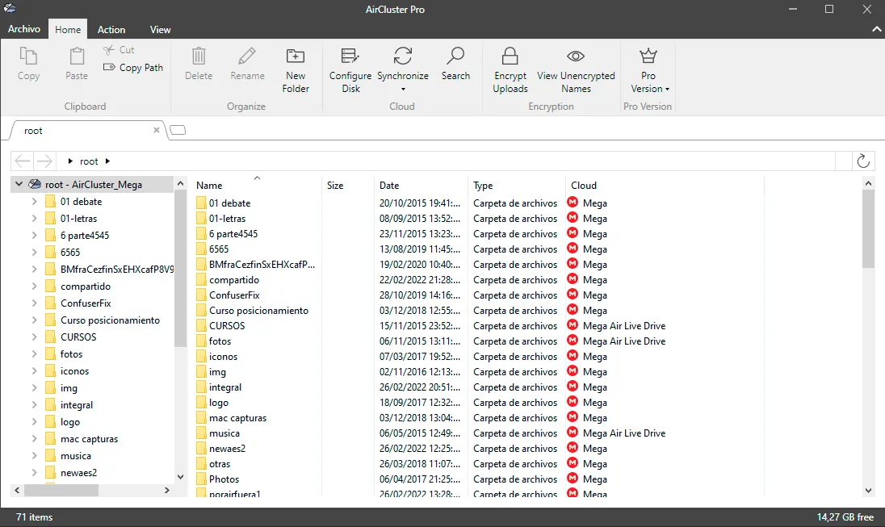The width and height of the screenshot is (885, 527).
Task: Open the Pro Version crown dropdown
Action: [649, 70]
